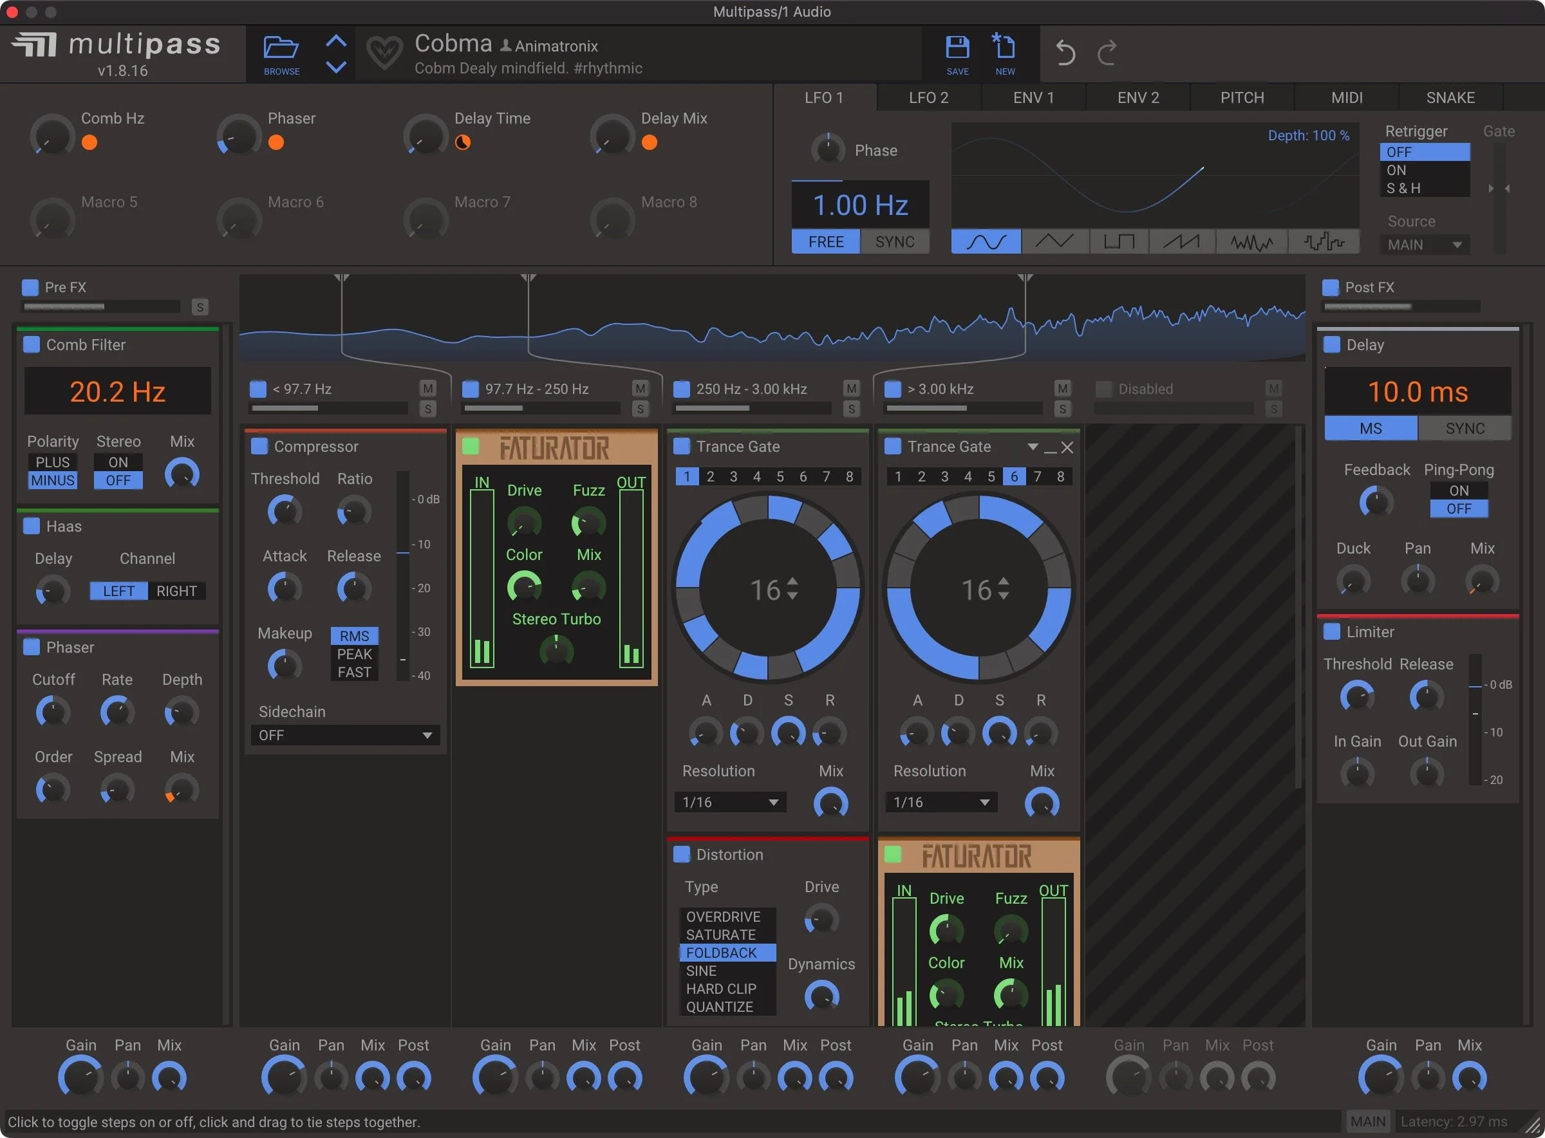Open second Trance Gate Resolution 1/16 dropdown
The width and height of the screenshot is (1545, 1138).
tap(941, 802)
